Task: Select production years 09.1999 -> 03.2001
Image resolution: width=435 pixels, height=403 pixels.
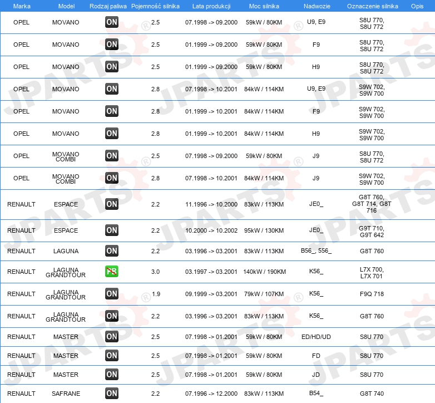Action: [x=211, y=294]
